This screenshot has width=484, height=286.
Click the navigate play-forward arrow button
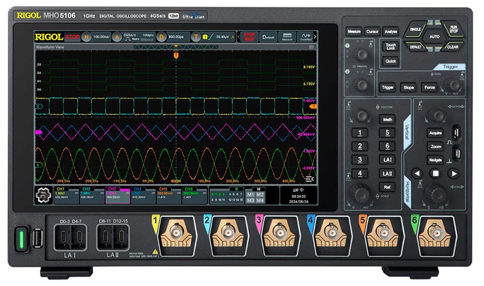click(454, 174)
